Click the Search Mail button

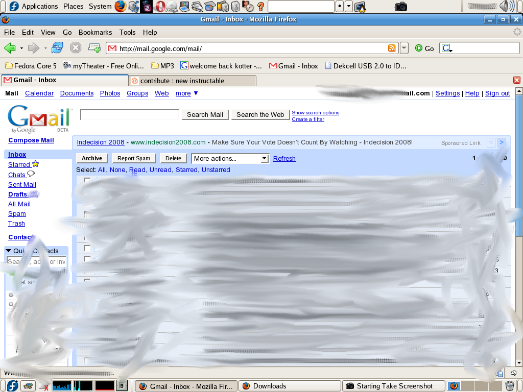205,115
